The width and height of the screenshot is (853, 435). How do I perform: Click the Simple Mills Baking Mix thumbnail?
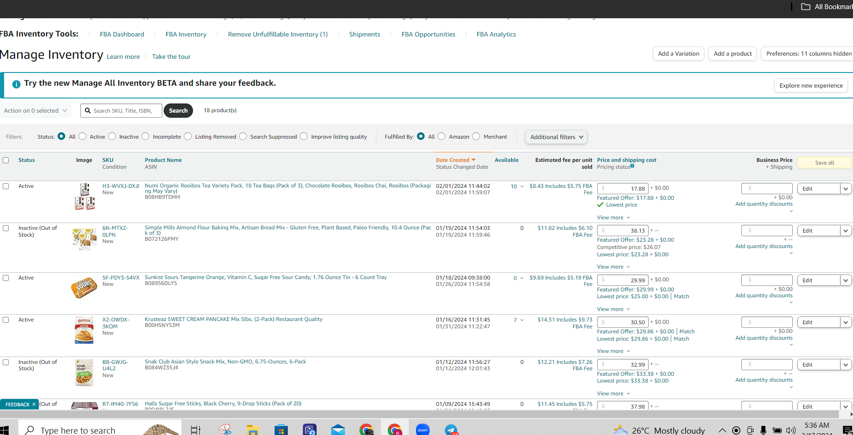pyautogui.click(x=84, y=238)
